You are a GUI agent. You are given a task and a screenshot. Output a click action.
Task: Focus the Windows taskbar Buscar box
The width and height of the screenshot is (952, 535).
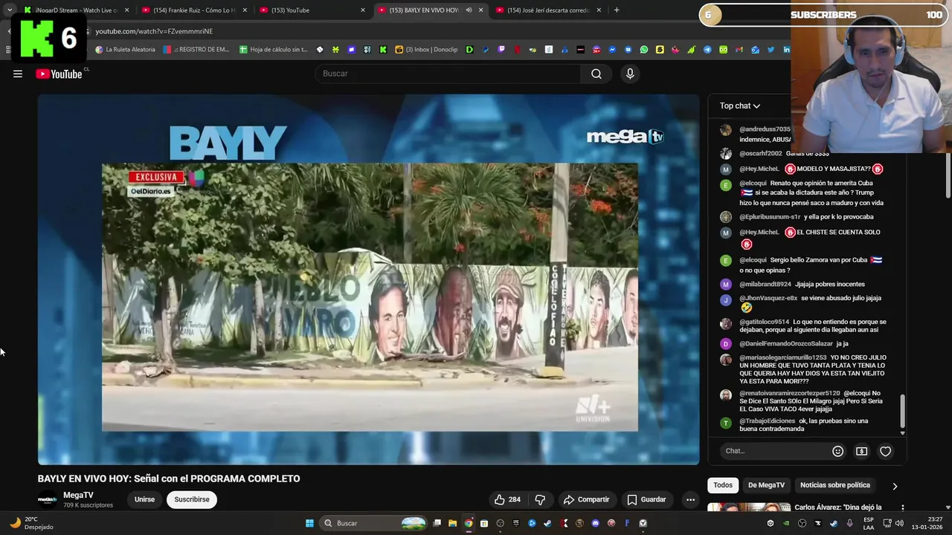(374, 523)
